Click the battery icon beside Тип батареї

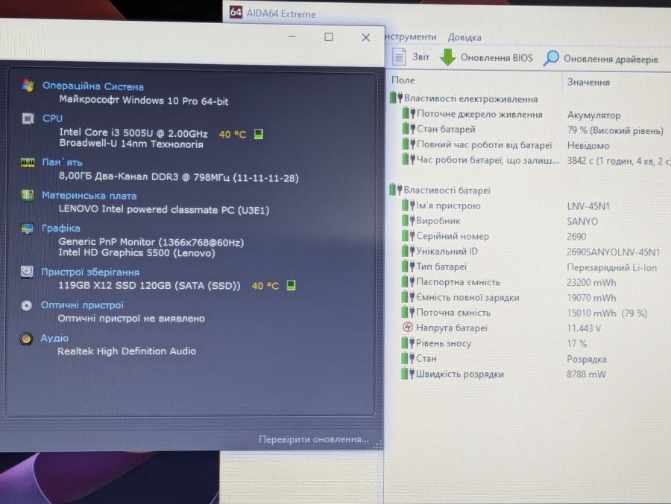coord(409,267)
